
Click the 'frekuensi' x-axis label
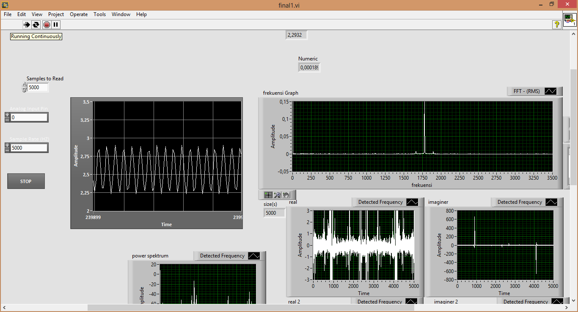click(x=421, y=185)
